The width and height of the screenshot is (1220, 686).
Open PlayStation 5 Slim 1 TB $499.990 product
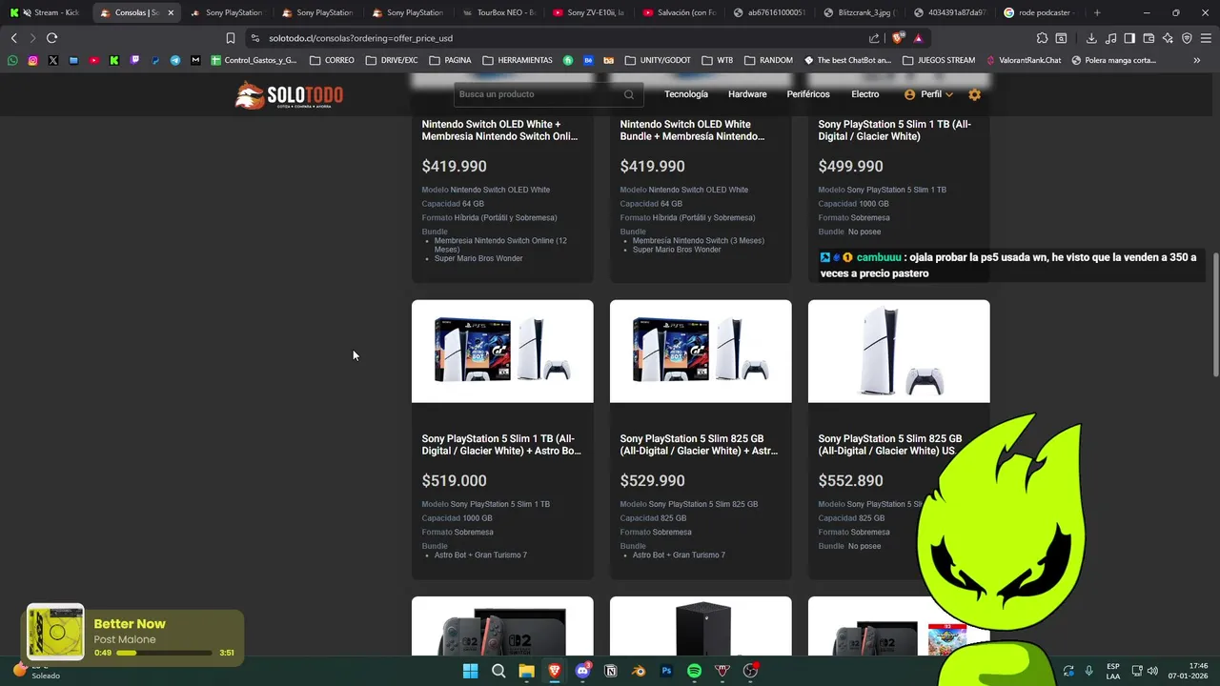coord(894,131)
